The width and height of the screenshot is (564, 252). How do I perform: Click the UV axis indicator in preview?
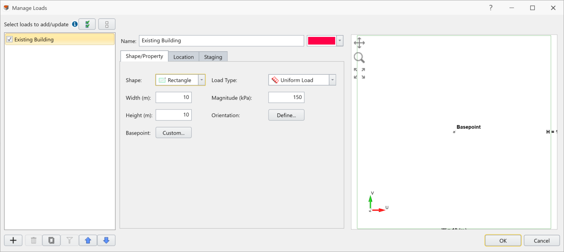378,202
